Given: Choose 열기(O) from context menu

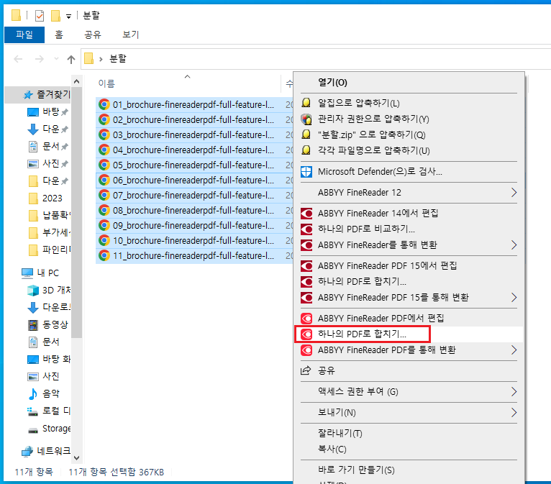Looking at the screenshot, I should (409, 83).
